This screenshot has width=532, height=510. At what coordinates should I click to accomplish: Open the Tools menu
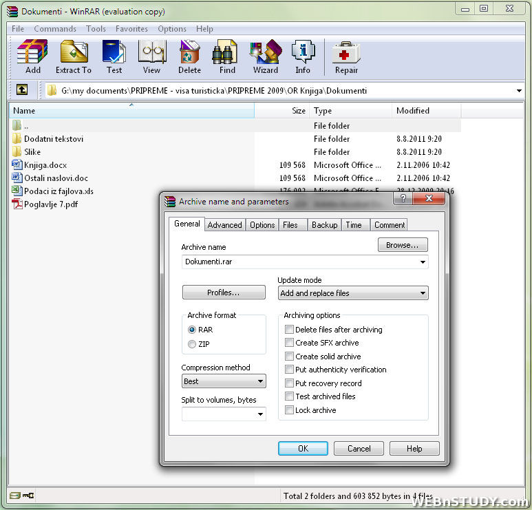(x=96, y=29)
